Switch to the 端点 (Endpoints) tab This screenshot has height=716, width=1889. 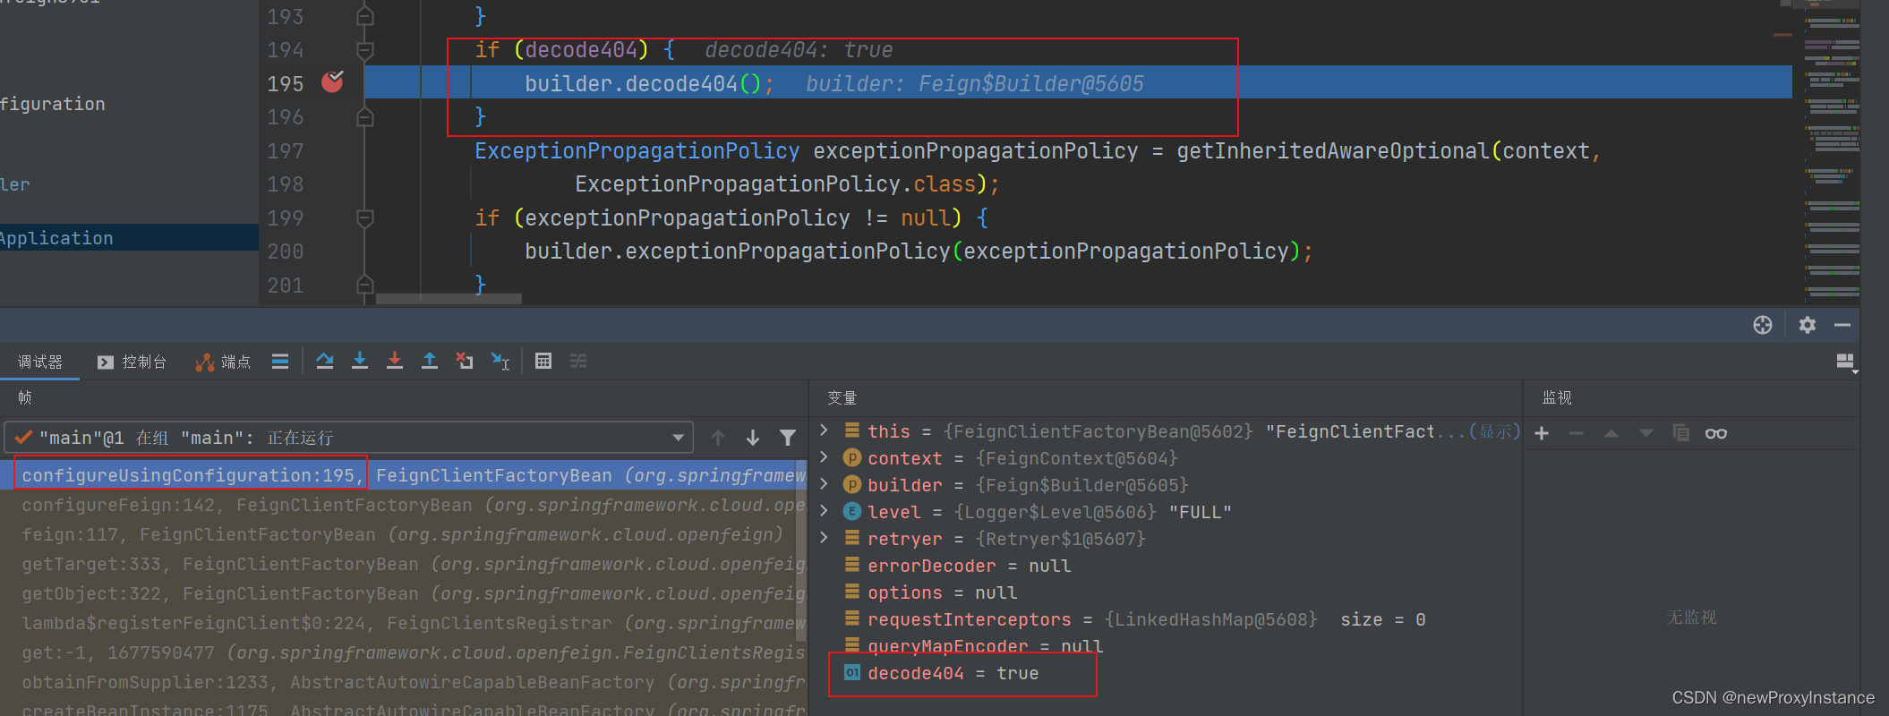224,362
